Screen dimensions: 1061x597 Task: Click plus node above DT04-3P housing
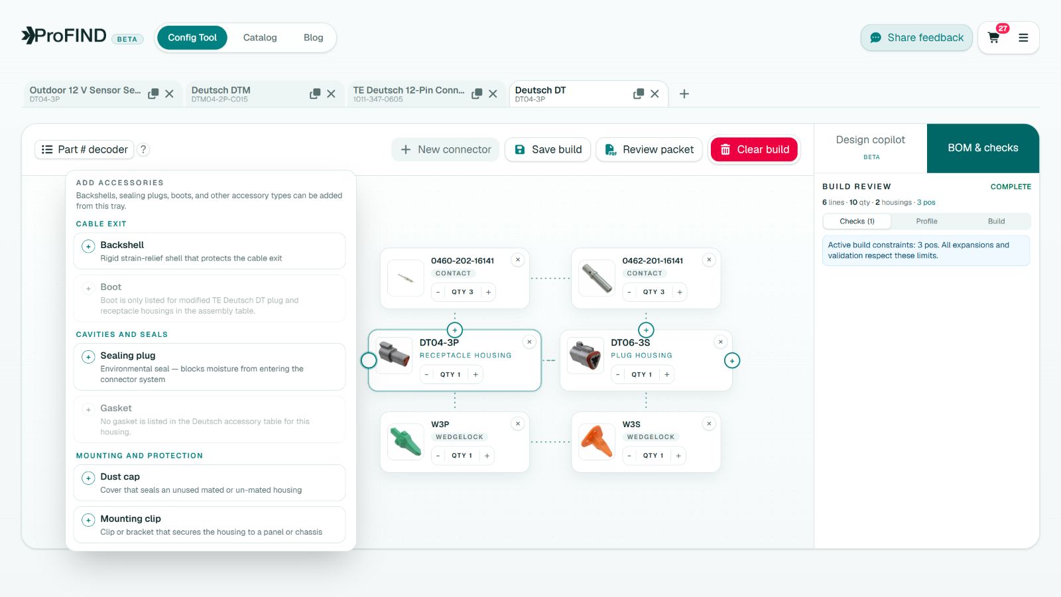coord(455,330)
